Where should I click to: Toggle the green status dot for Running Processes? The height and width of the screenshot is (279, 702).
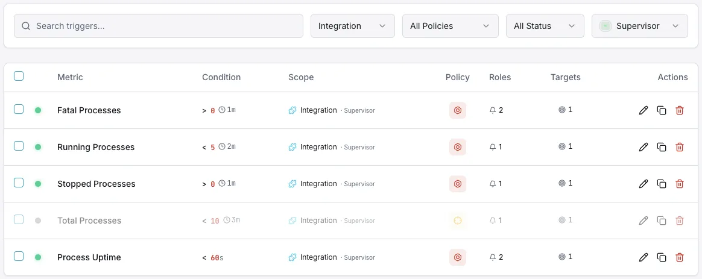38,147
